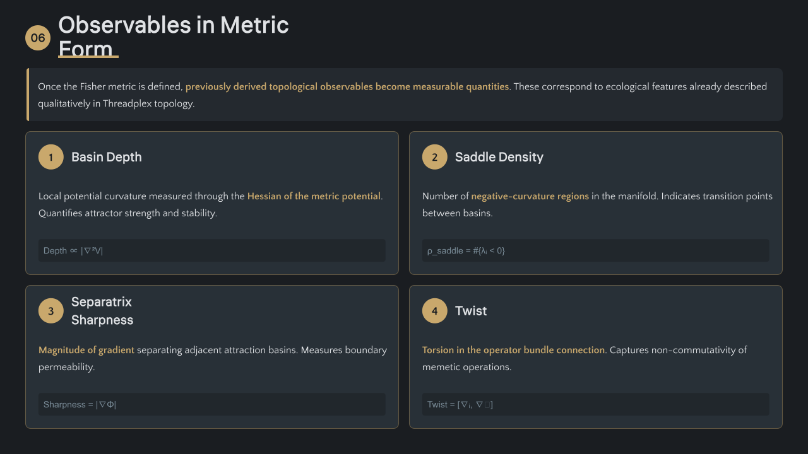Click the gold 06 slide number badge
Viewport: 808px width, 454px height.
click(x=38, y=38)
